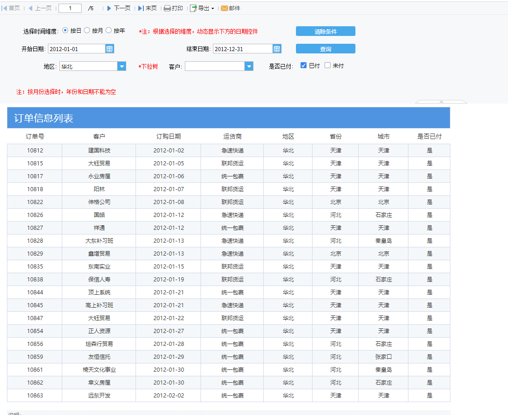The image size is (508, 415).
Task: Click the 客户 column header
Action: tap(99, 137)
